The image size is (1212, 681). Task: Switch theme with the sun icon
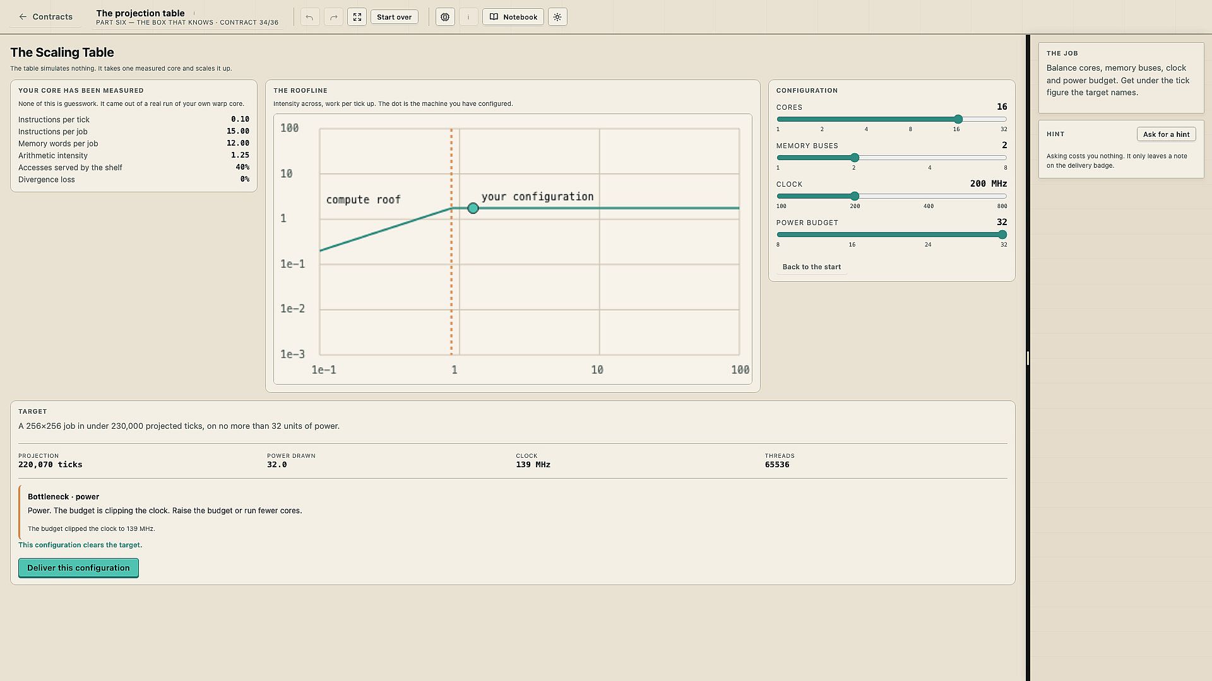tap(557, 17)
